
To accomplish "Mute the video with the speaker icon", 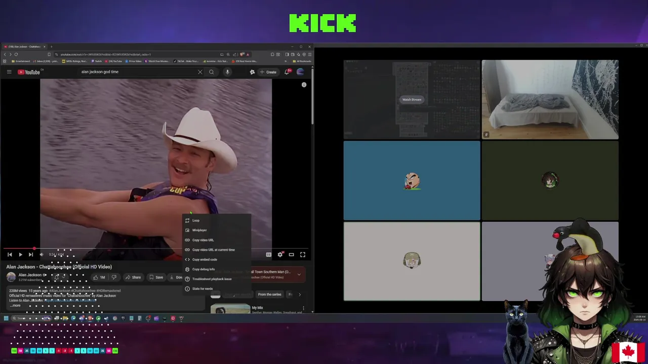I will click(x=42, y=255).
